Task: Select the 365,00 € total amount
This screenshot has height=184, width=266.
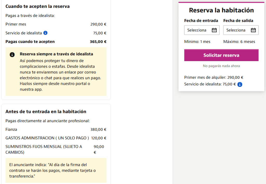Action: [x=98, y=42]
